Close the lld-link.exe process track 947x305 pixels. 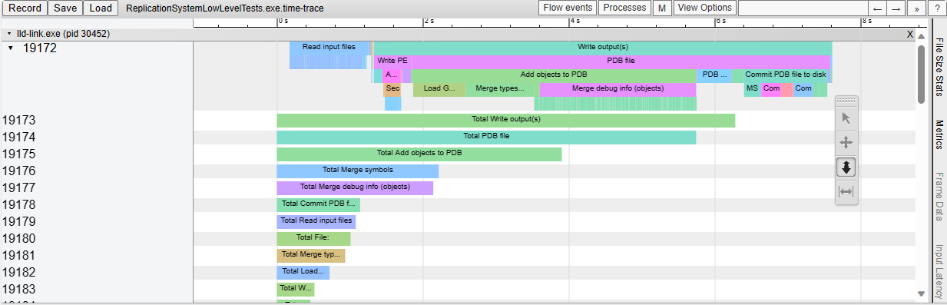(x=910, y=35)
